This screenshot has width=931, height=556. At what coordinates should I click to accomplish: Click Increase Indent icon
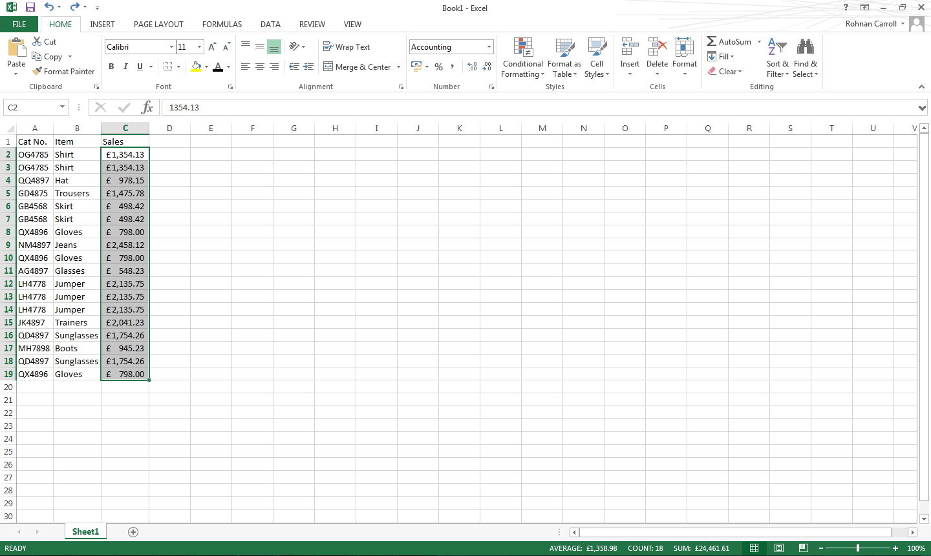pyautogui.click(x=309, y=67)
